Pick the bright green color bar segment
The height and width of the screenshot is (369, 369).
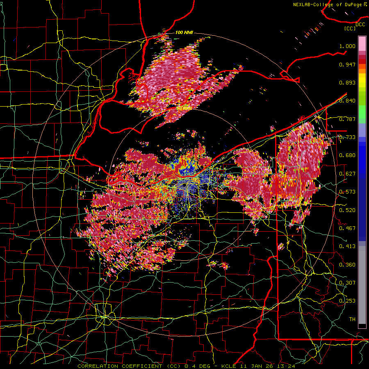(x=362, y=112)
